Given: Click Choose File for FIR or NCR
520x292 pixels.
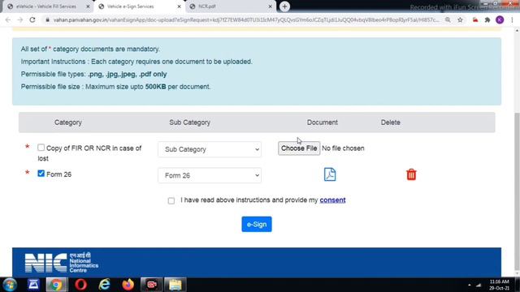Looking at the screenshot, I should [299, 148].
